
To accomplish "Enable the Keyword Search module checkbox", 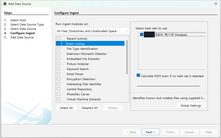I will pyautogui.click(x=58, y=69).
